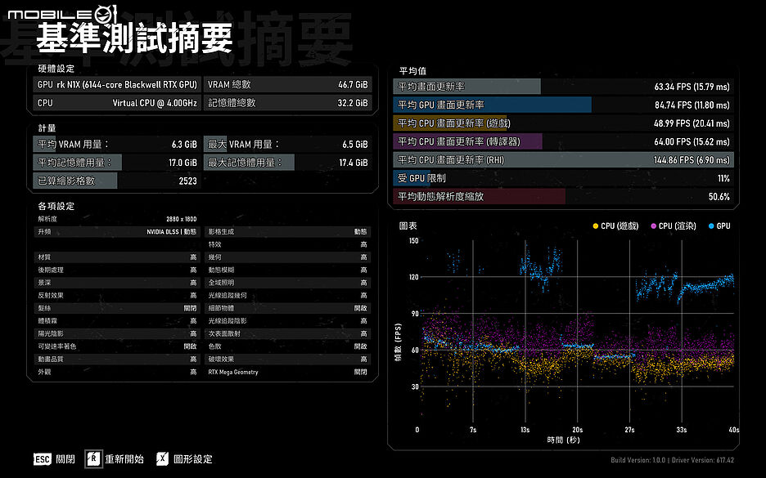Click the blue GPU legend dot
Screen dimensions: 766x478
[711, 226]
